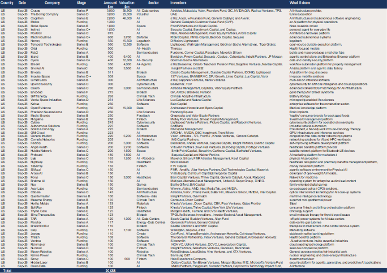Click the Investors column header
Viewport: 387px width, 273px height.
(178, 3)
